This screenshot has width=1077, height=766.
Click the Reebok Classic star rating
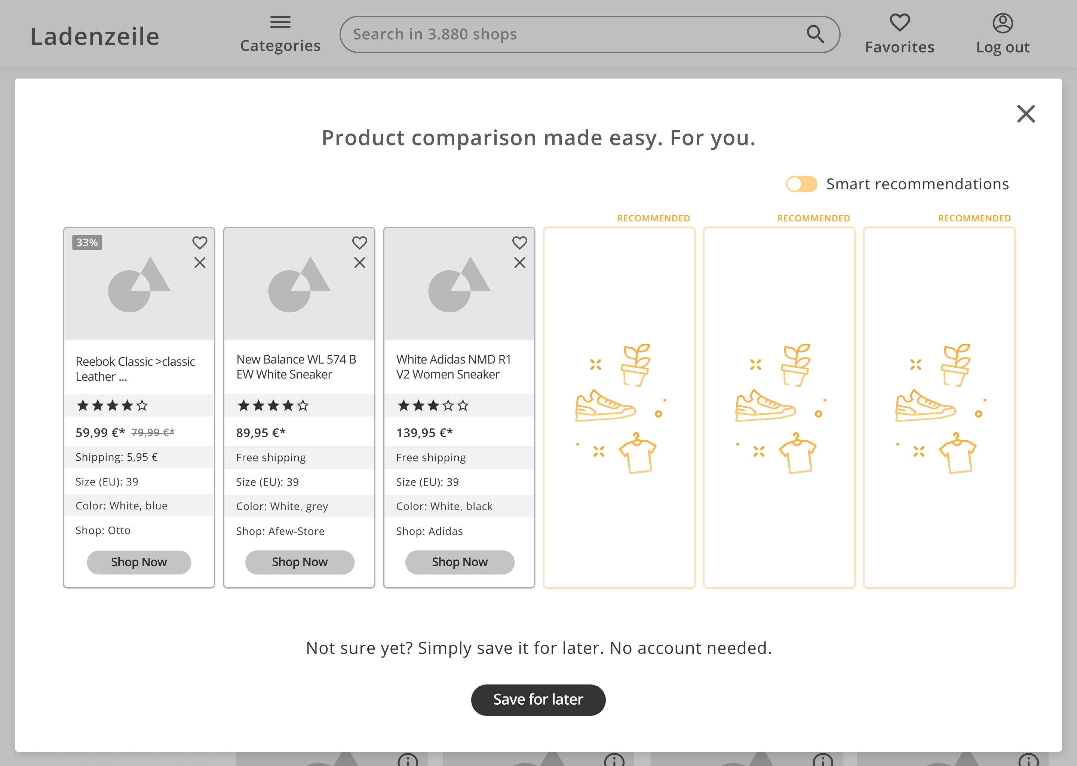112,405
